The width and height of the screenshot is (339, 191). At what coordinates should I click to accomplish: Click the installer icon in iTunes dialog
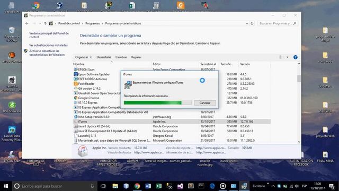tap(128, 84)
